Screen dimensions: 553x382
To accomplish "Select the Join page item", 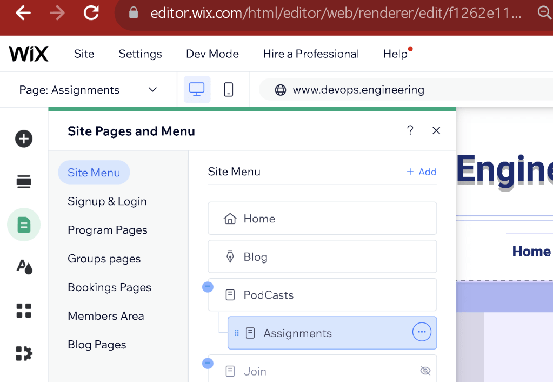I will click(322, 368).
